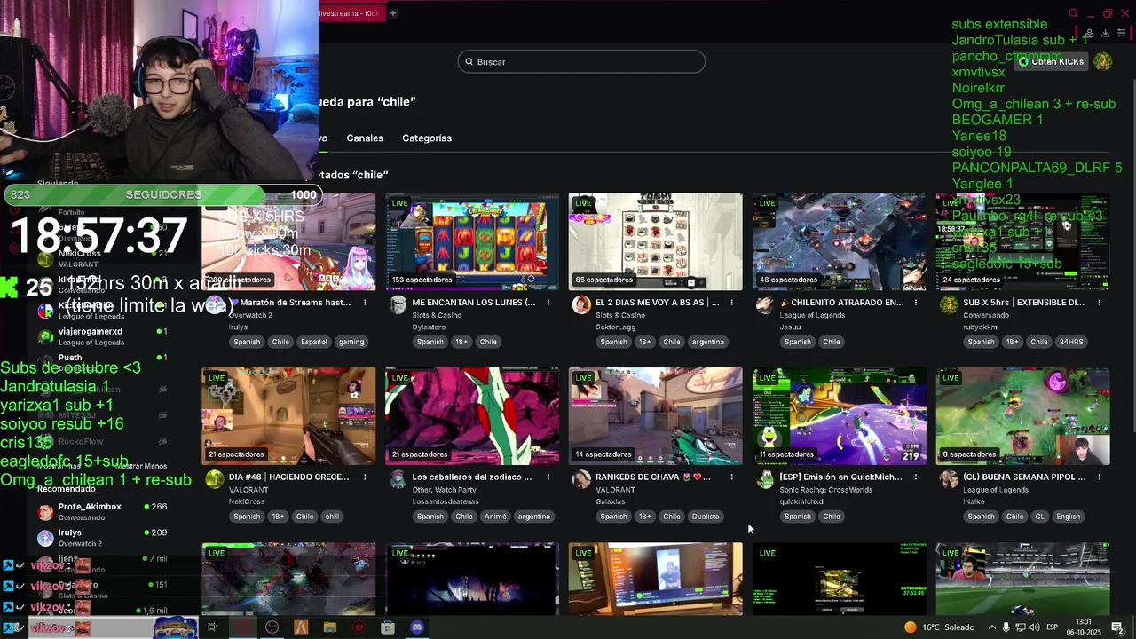Open the (CL) BUENA SEMANA PIPOL thumbnail
This screenshot has height=639, width=1136.
(x=1022, y=416)
